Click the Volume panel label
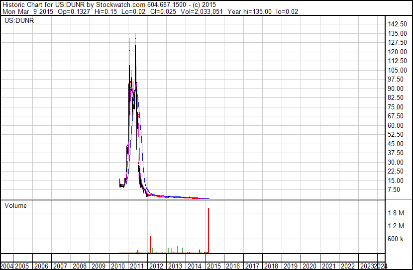Viewport: 413px width, 270px height. click(15, 205)
